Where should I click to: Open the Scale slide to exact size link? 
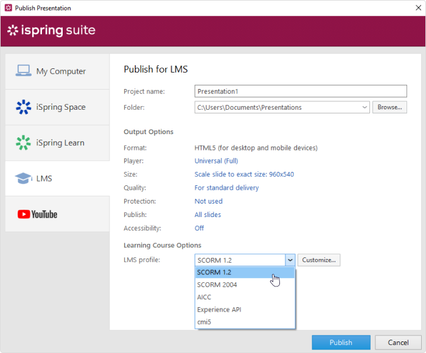244,174
